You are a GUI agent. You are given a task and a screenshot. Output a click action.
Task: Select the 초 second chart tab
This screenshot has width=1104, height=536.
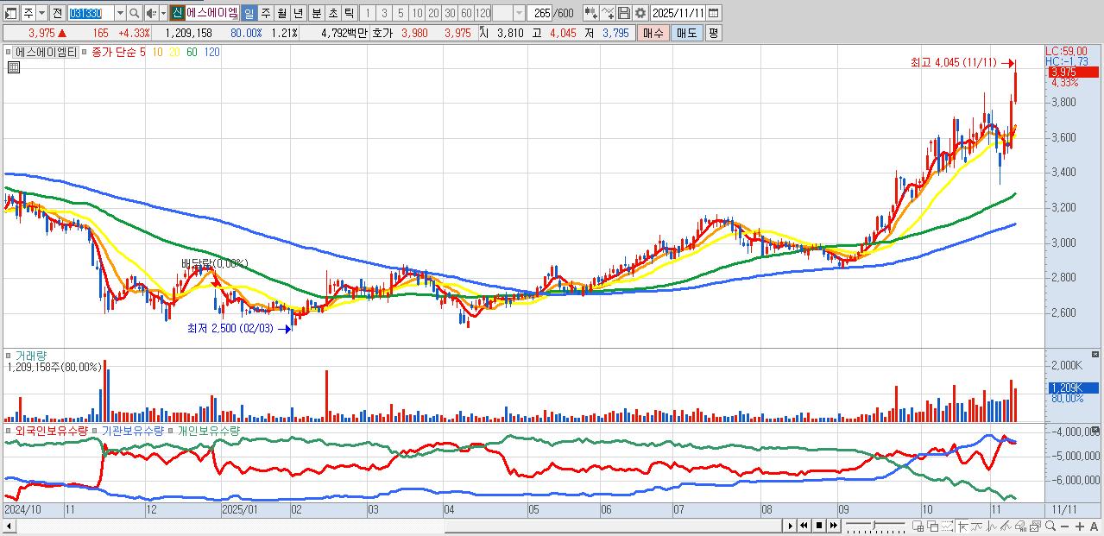tap(332, 14)
